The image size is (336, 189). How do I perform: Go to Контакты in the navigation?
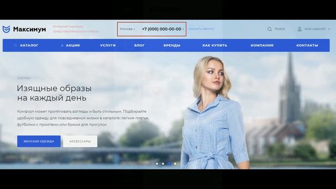pos(307,45)
